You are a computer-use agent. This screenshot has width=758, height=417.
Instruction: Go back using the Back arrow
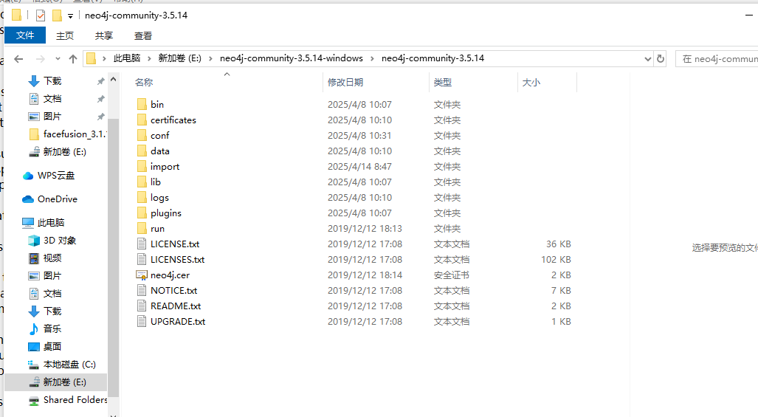18,59
